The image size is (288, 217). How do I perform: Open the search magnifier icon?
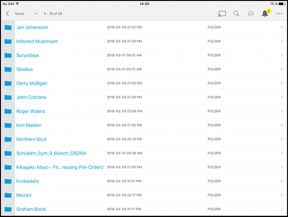[236, 14]
